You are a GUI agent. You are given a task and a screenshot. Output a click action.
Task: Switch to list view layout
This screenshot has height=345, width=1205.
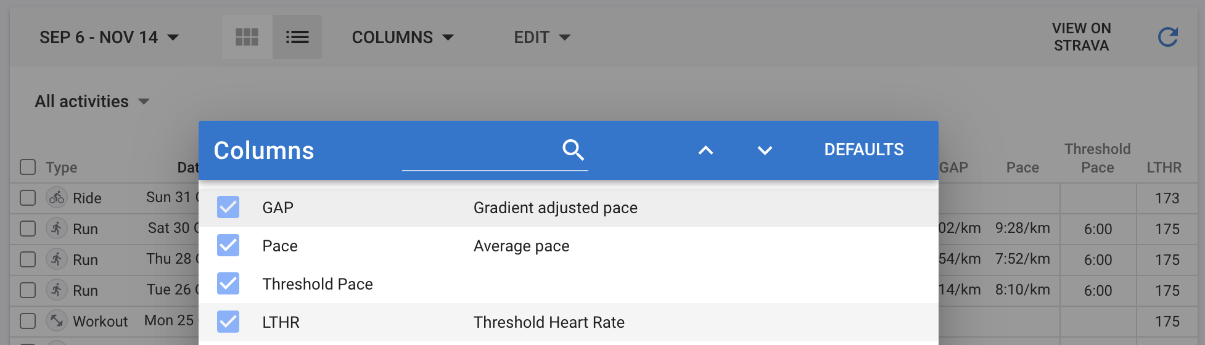click(x=297, y=37)
